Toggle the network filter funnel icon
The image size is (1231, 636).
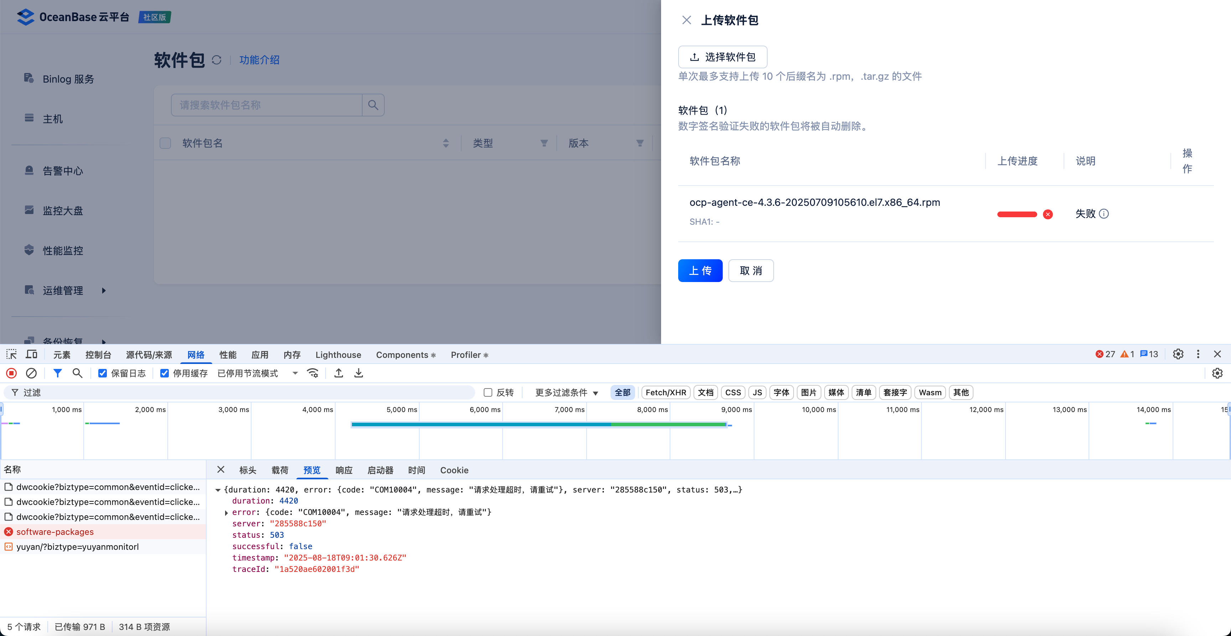tap(57, 373)
